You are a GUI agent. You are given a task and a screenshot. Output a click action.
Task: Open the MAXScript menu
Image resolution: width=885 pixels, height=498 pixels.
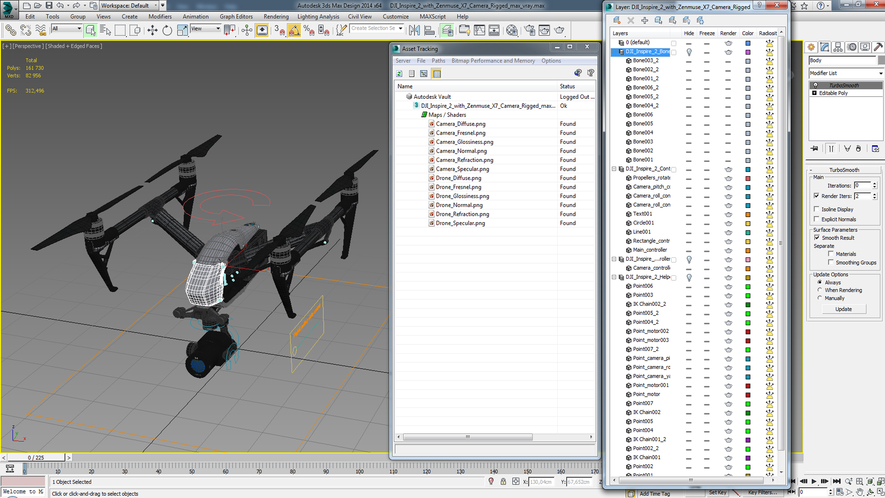tap(432, 17)
